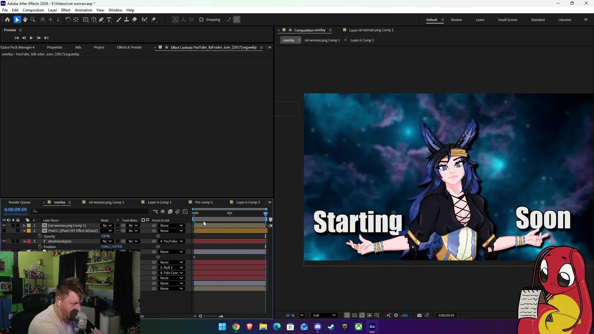The image size is (594, 334).
Task: Click the reset exposure icon
Action: [x=396, y=315]
